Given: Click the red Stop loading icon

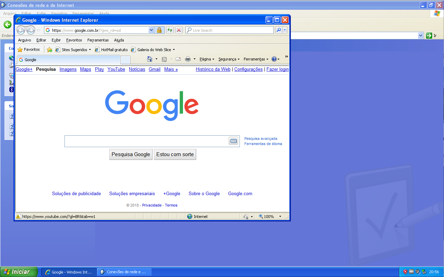Looking at the screenshot, I should point(179,30).
